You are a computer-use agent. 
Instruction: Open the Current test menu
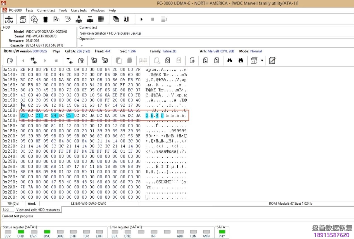click(46, 10)
